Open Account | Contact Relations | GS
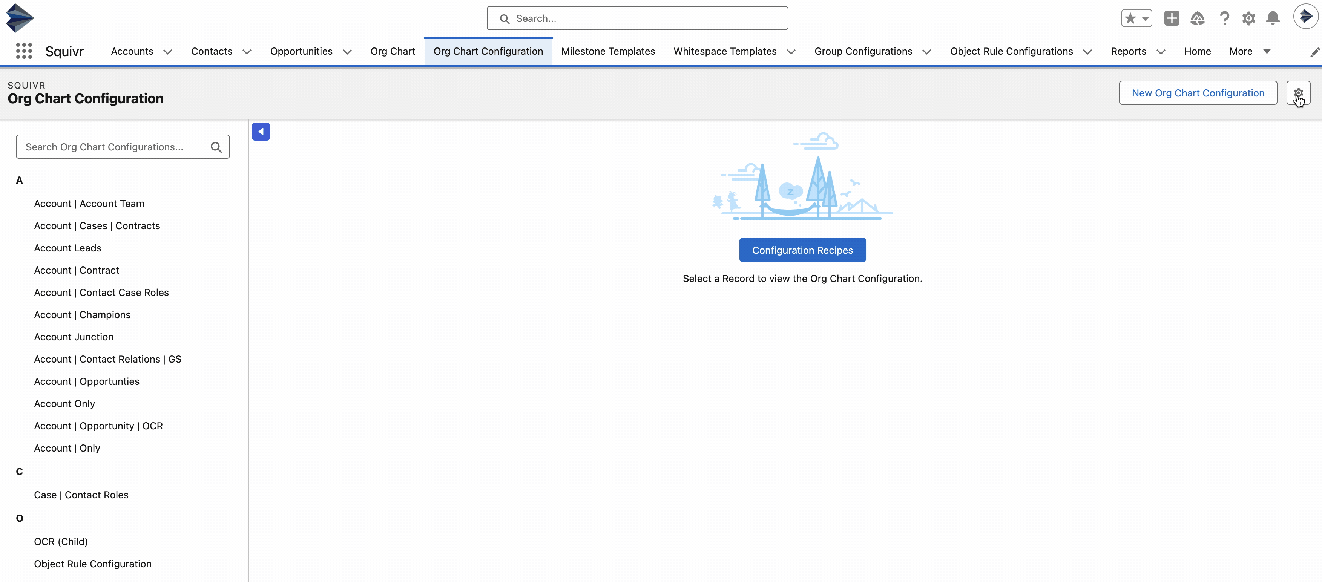This screenshot has height=582, width=1322. 108,359
